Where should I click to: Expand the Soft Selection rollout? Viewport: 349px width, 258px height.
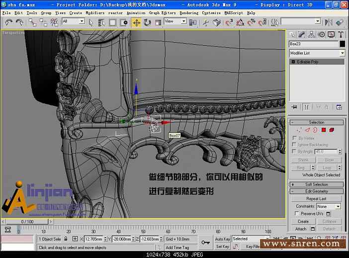coord(317,184)
